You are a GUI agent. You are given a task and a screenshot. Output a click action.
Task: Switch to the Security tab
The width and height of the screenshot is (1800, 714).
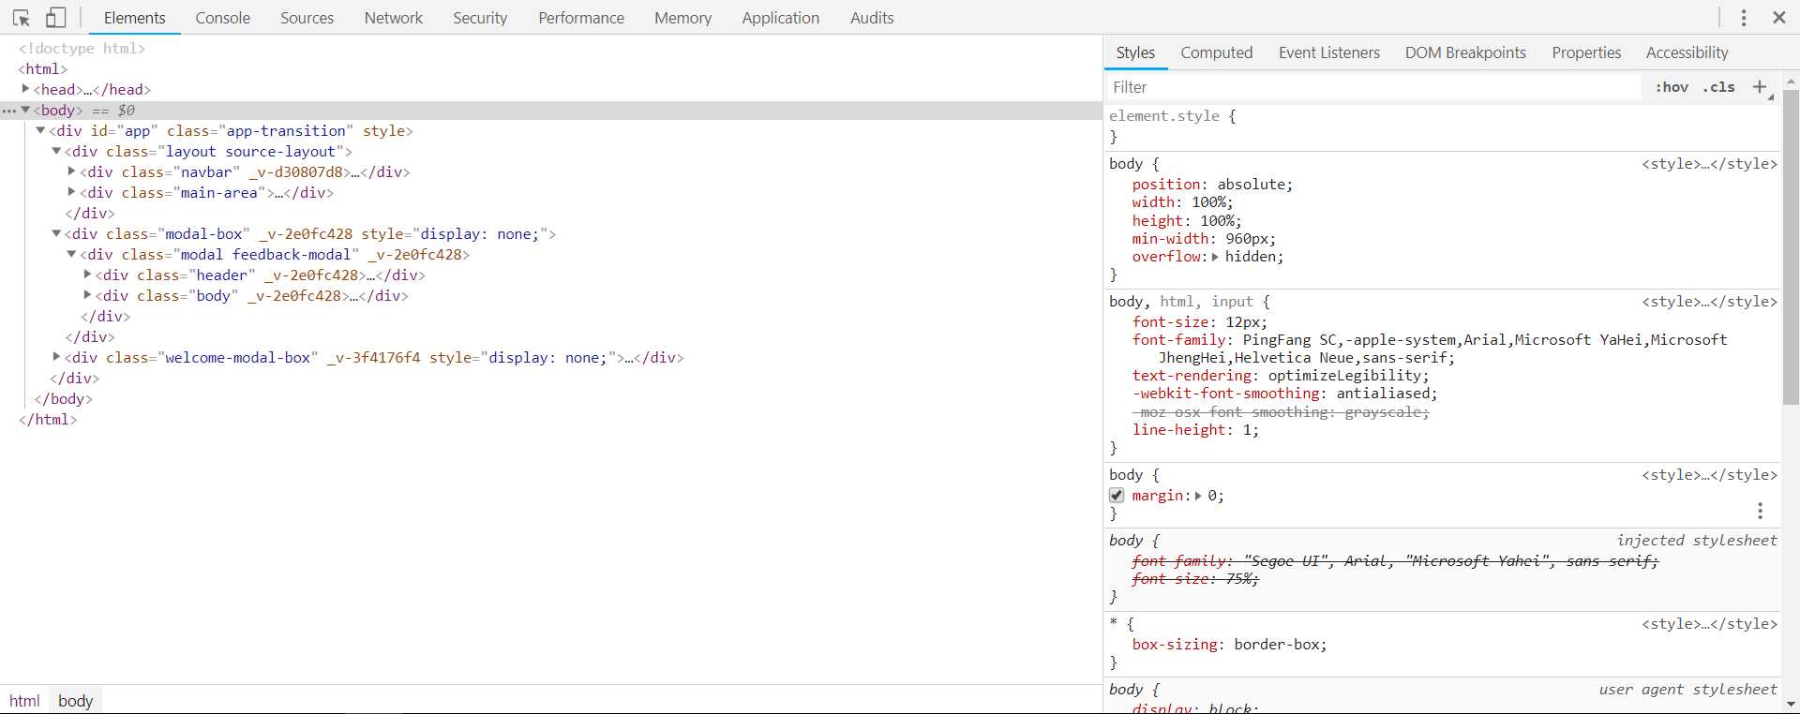pyautogui.click(x=480, y=18)
